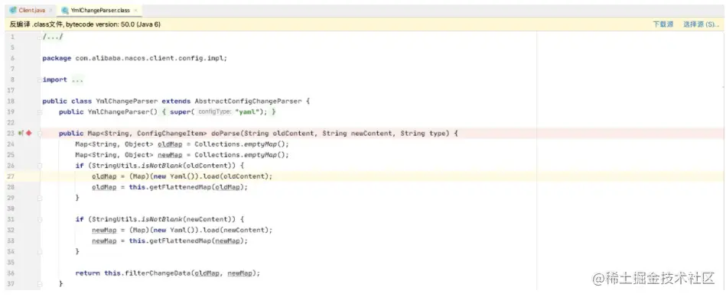
Task: Click the "yaml" string literal
Action: click(247, 112)
